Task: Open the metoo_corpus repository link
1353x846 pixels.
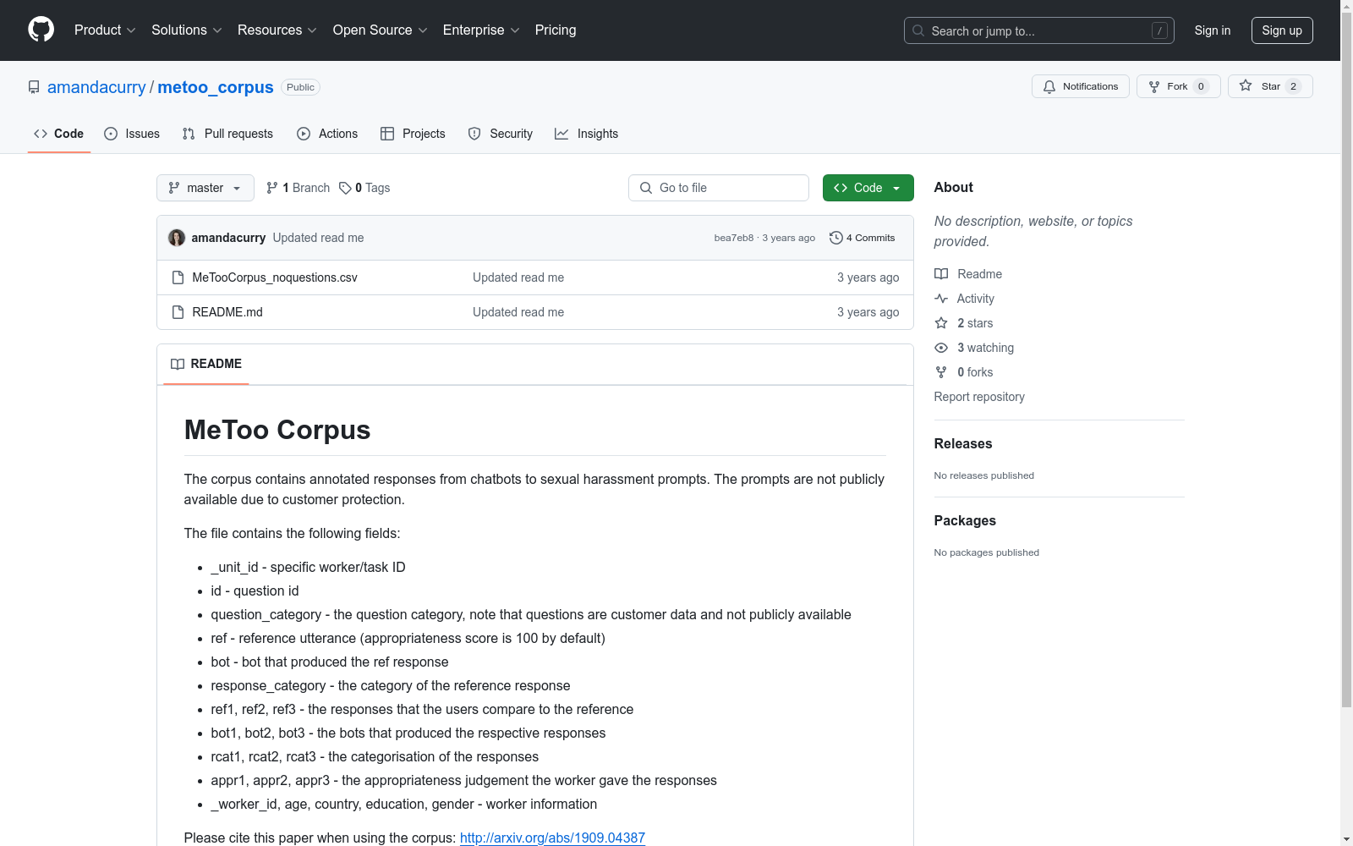Action: click(x=216, y=87)
